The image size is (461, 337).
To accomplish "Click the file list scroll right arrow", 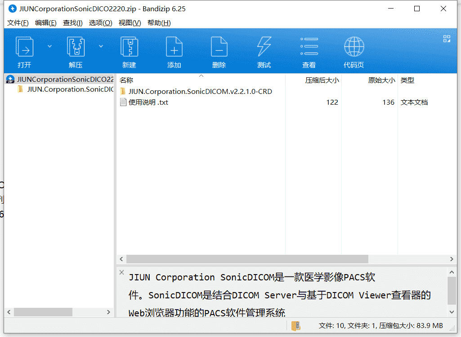I will pos(452,259).
